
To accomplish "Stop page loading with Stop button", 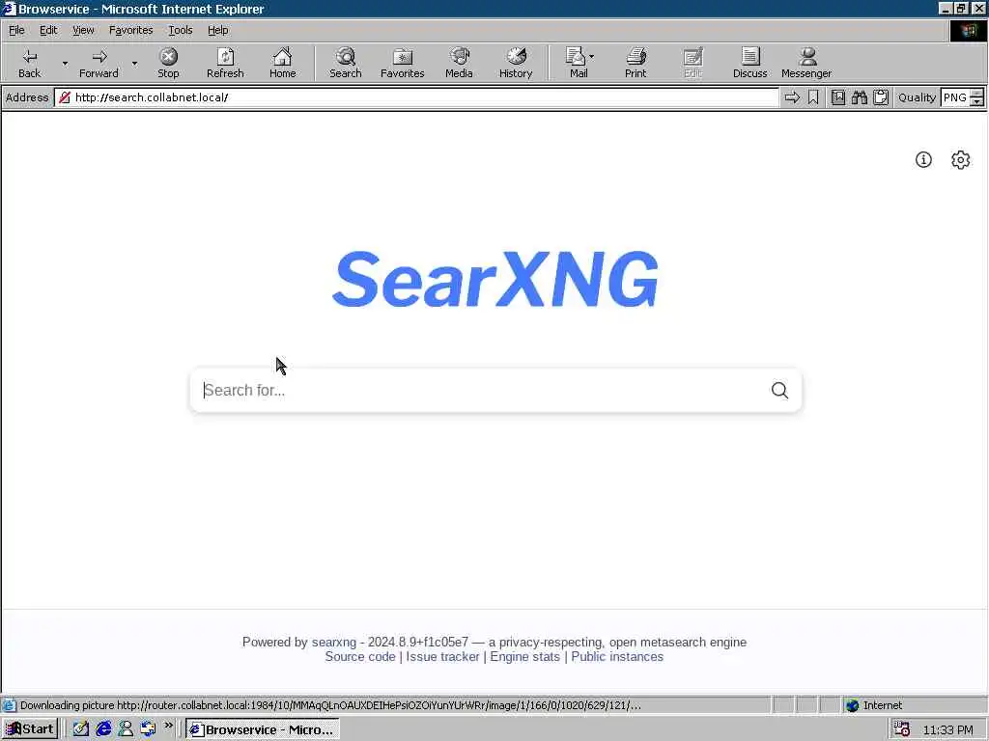I will [168, 63].
